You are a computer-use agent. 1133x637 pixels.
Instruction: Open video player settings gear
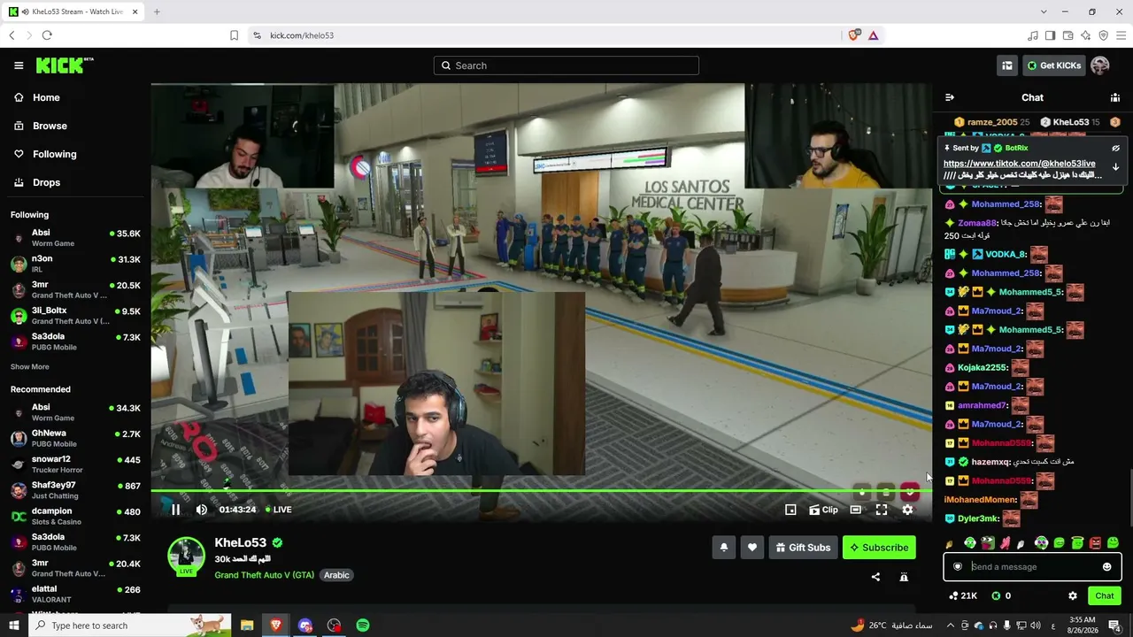(907, 510)
